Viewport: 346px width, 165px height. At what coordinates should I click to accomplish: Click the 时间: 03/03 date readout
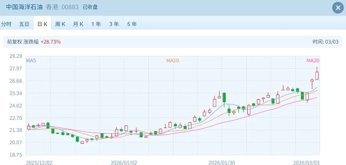click(325, 42)
